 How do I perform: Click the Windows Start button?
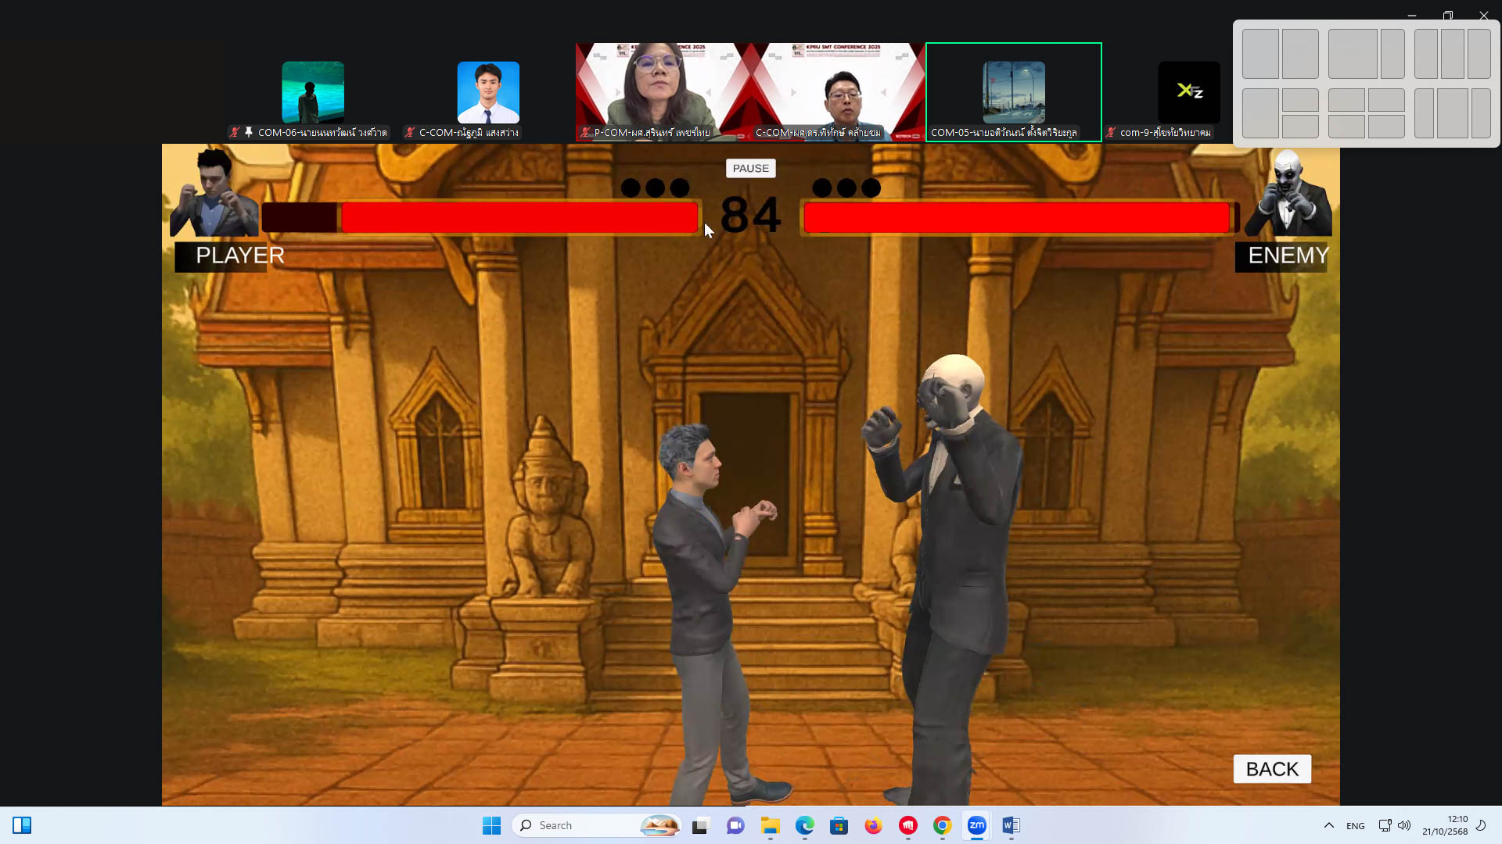point(491,825)
